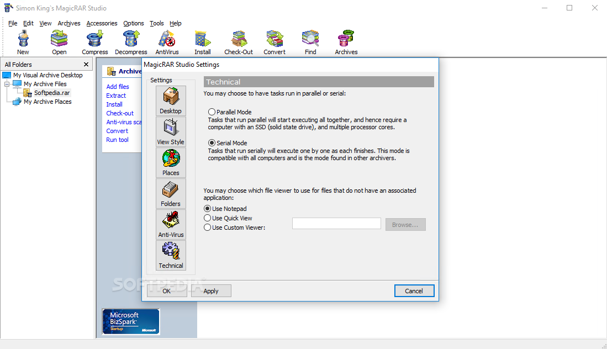The width and height of the screenshot is (607, 349).
Task: Select Use Notepad radio button
Action: click(x=208, y=209)
